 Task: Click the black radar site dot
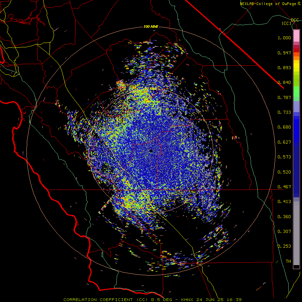coord(151,151)
